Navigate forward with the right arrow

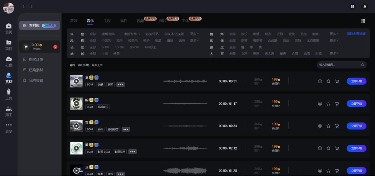coord(31,6)
